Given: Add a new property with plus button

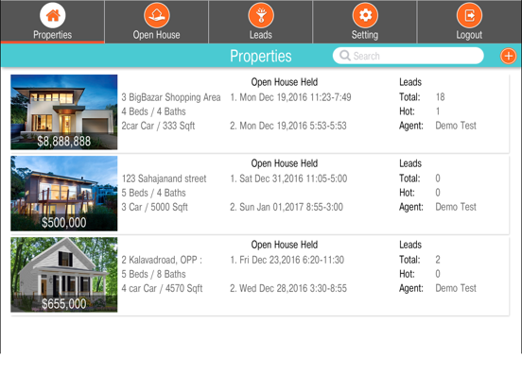Looking at the screenshot, I should [509, 56].
